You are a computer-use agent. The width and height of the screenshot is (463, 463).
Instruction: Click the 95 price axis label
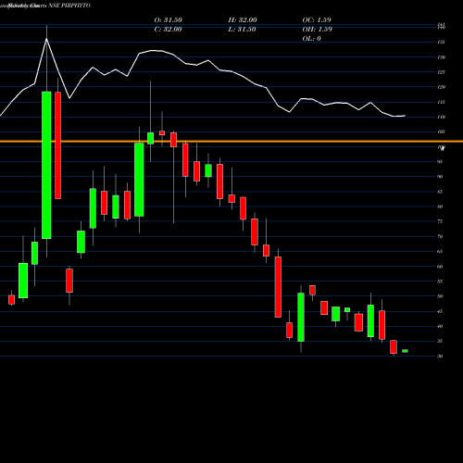point(440,162)
